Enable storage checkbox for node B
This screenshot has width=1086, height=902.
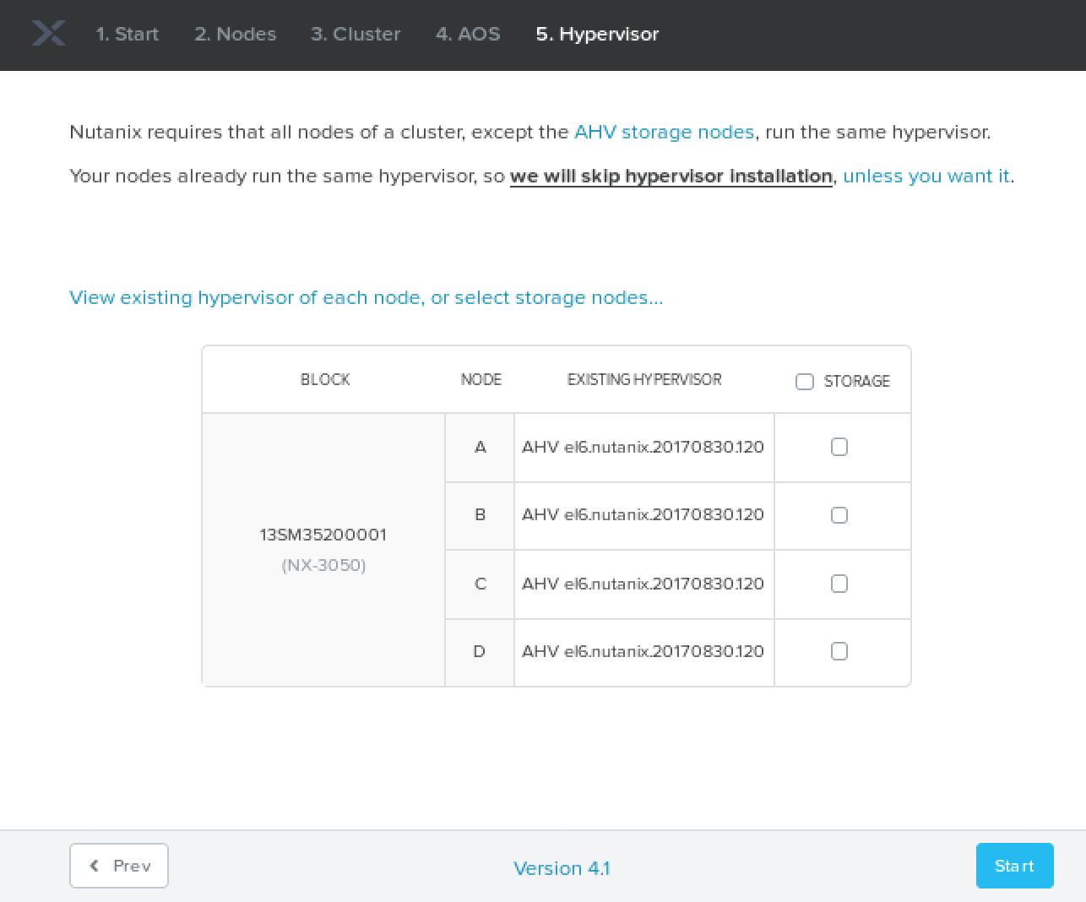click(839, 515)
